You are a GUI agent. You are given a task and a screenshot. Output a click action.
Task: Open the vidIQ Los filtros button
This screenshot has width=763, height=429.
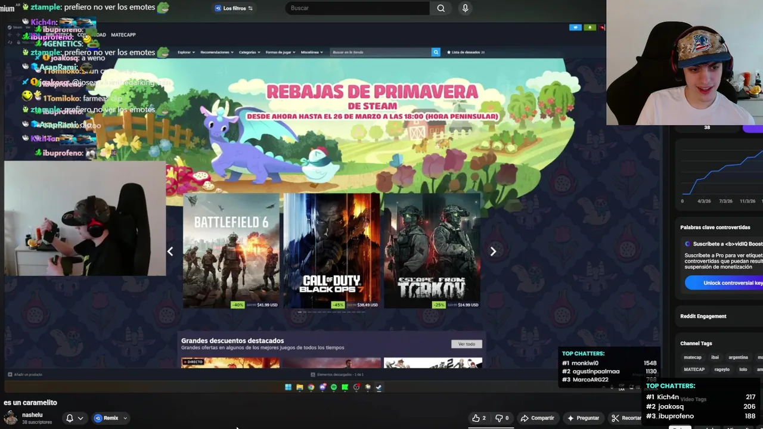[x=234, y=8]
